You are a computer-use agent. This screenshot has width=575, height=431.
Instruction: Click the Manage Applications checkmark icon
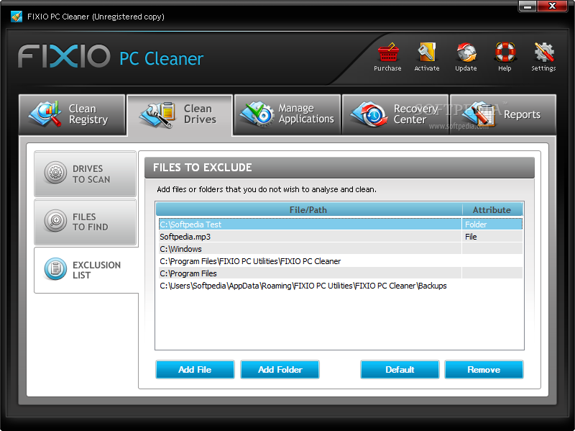pyautogui.click(x=257, y=114)
